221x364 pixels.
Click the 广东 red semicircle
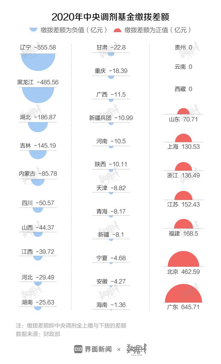[183, 294]
